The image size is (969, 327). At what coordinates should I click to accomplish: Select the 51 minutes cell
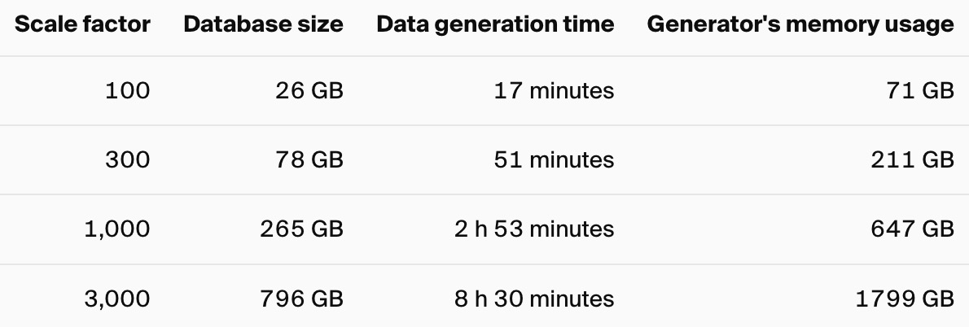tap(554, 159)
